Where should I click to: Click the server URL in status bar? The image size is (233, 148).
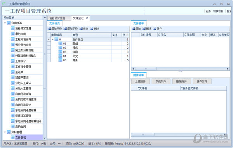click(x=133, y=144)
